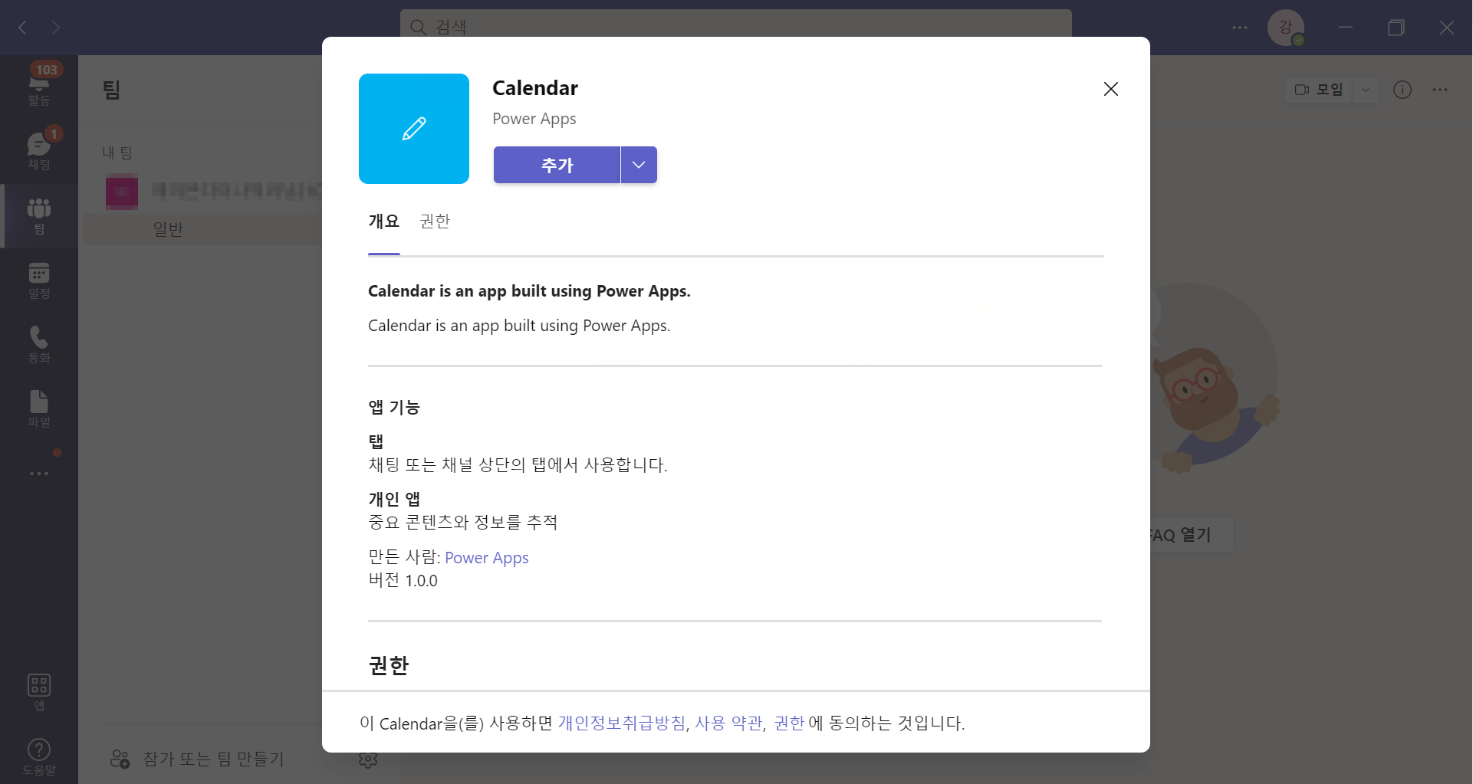Expand the 추가 button dropdown arrow

point(639,165)
